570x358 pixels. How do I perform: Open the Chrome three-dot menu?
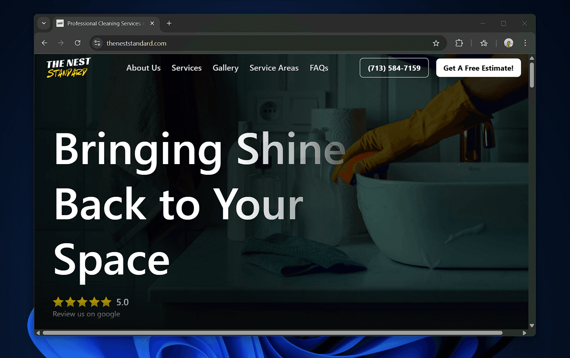point(525,43)
